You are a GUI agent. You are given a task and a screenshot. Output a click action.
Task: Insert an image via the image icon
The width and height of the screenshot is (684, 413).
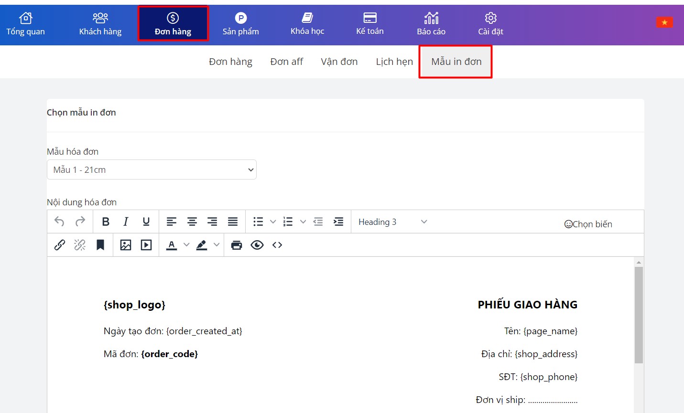click(x=126, y=245)
